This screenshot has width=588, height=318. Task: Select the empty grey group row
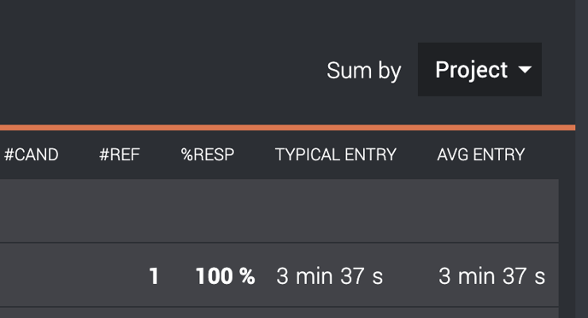coord(279,211)
